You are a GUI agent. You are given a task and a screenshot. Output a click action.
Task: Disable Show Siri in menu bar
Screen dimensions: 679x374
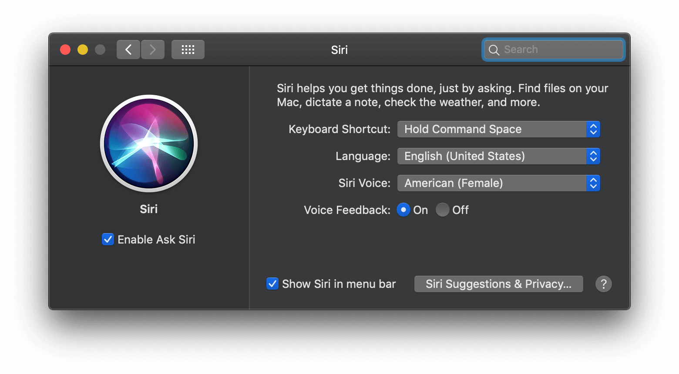click(272, 284)
